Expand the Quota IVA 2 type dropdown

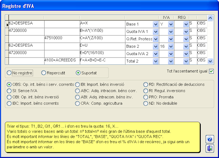(156, 54)
